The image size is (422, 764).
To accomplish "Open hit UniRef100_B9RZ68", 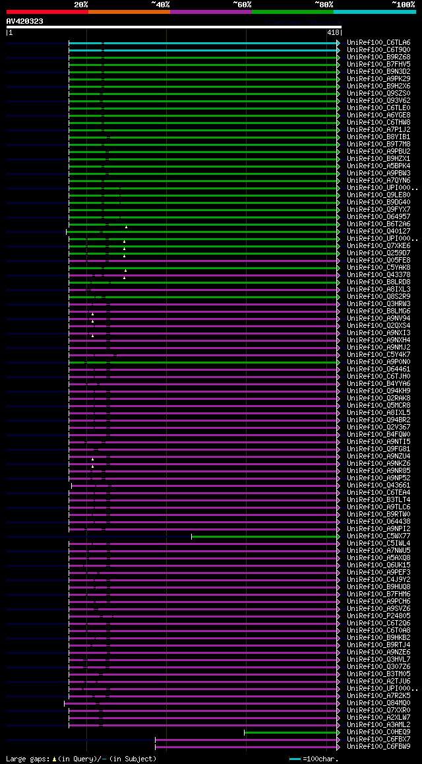I will point(378,57).
